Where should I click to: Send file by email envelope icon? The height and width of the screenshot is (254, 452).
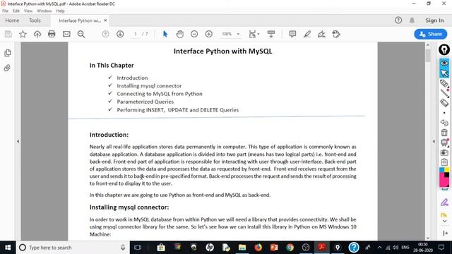[66, 34]
